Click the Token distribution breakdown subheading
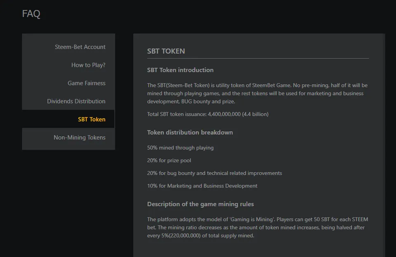 [x=190, y=132]
